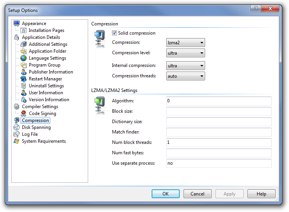This screenshot has width=289, height=212.
Task: Click the Help button
Action: click(261, 194)
